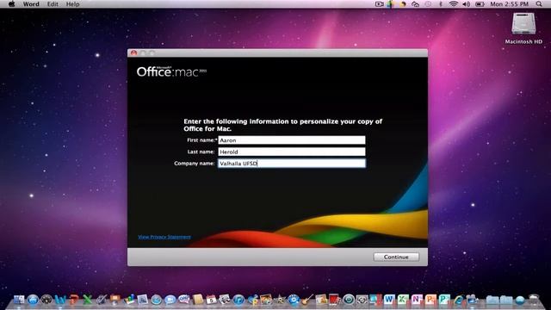Open Address Book brown book dock icon

tap(197, 300)
